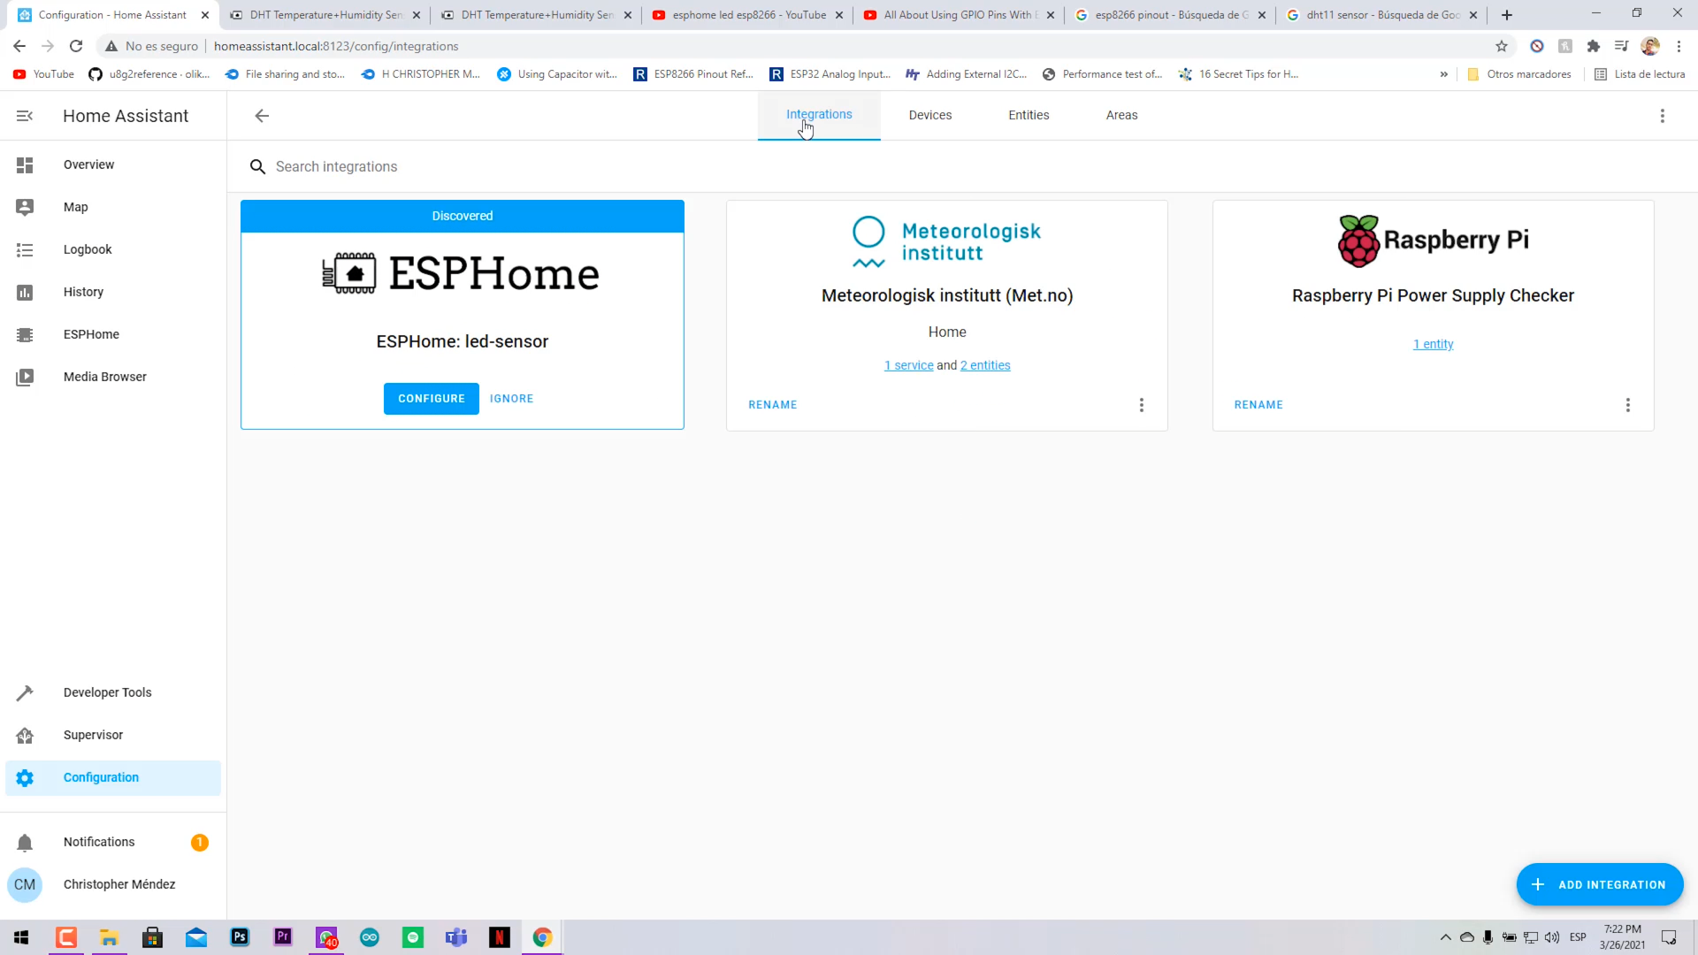This screenshot has width=1698, height=955.
Task: Open Netflix from the taskbar
Action: pyautogui.click(x=500, y=937)
